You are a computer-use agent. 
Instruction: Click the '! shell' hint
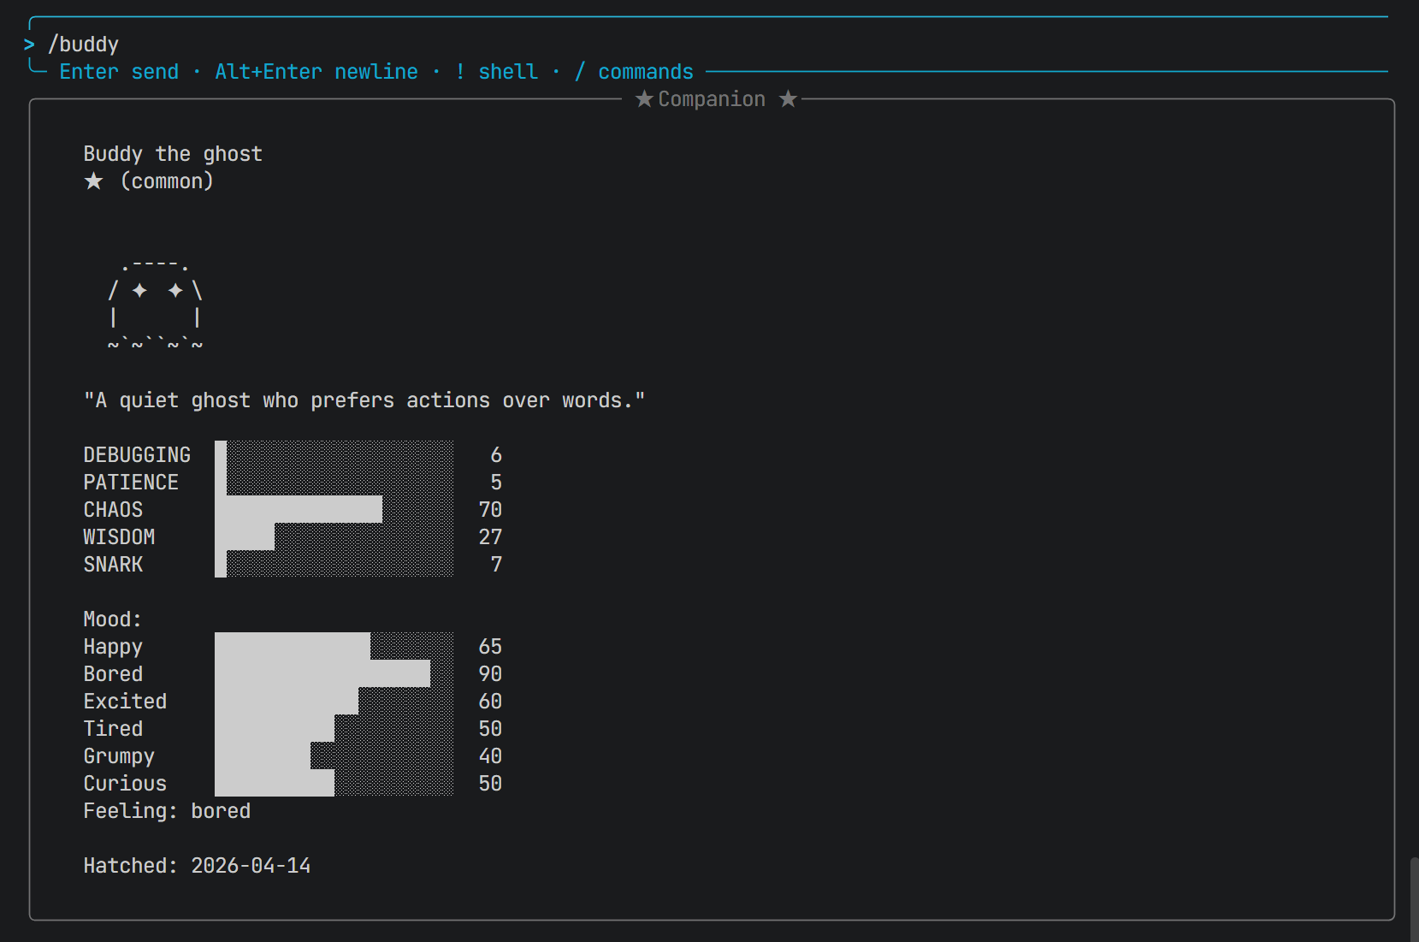[x=497, y=72]
